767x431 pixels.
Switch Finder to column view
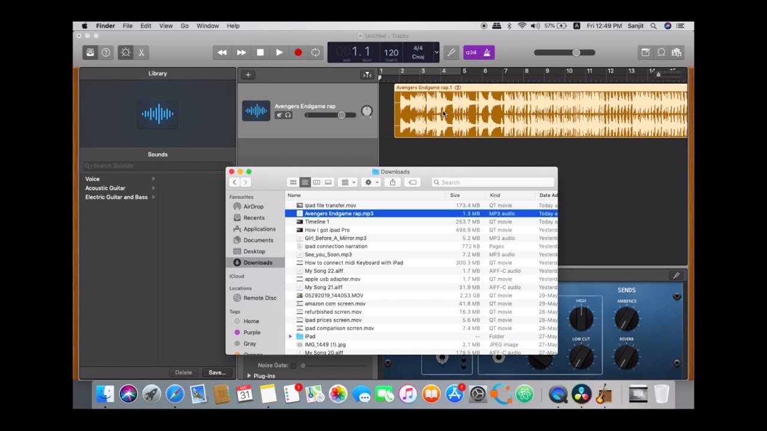point(316,183)
